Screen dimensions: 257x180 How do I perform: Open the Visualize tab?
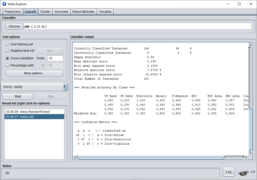[x=105, y=12]
